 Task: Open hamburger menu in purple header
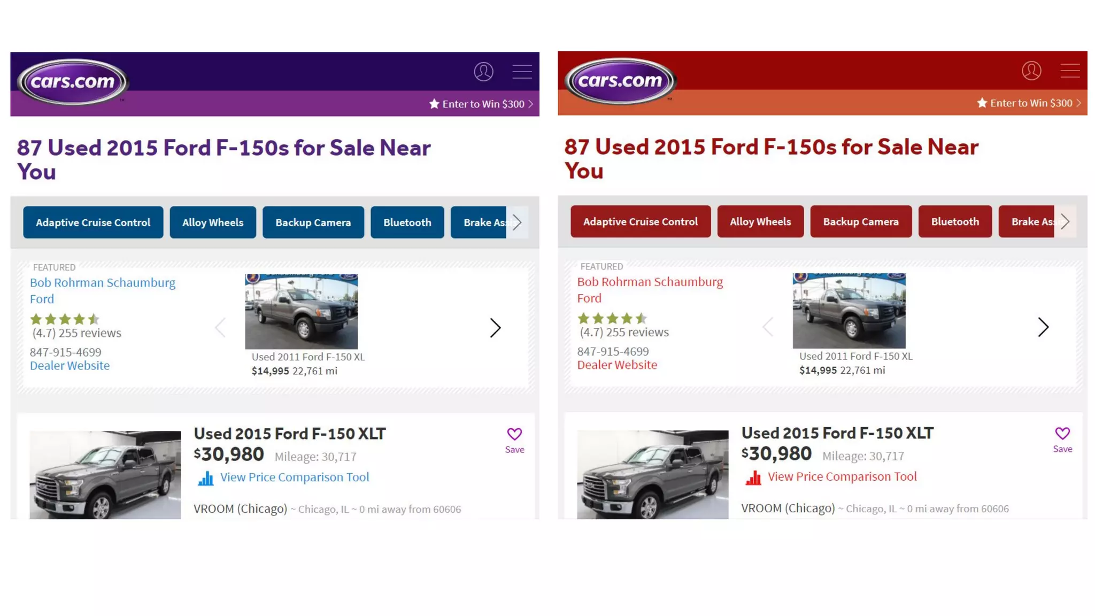pos(522,72)
